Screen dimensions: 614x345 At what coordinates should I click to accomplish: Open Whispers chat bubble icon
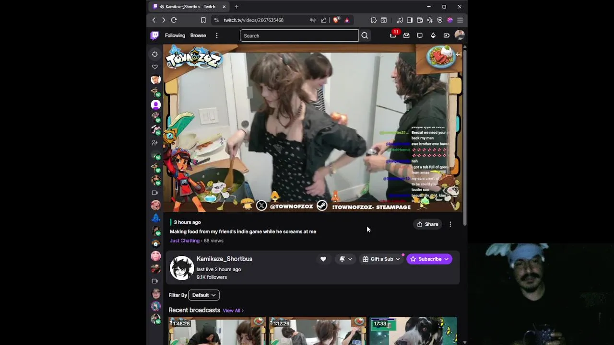point(420,35)
